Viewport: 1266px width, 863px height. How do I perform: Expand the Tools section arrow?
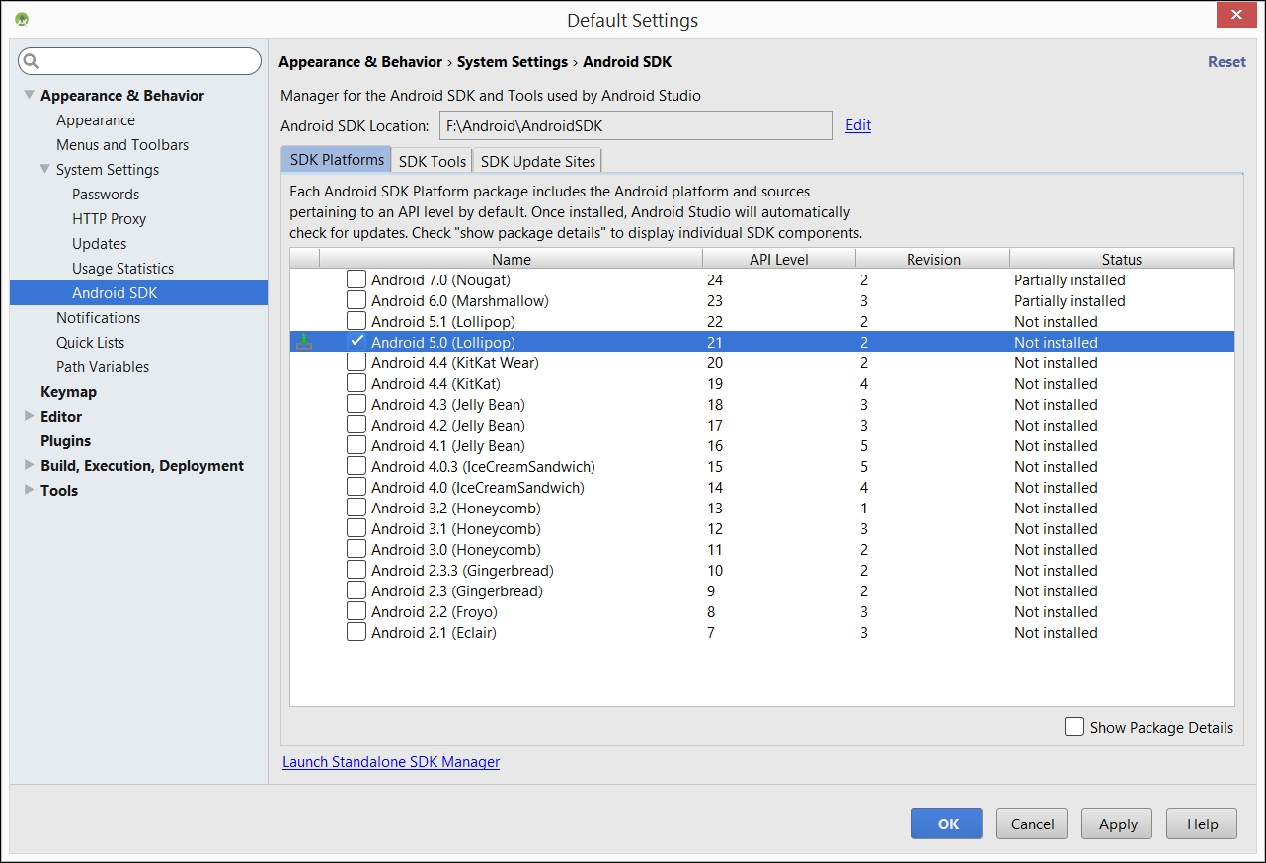coord(29,490)
